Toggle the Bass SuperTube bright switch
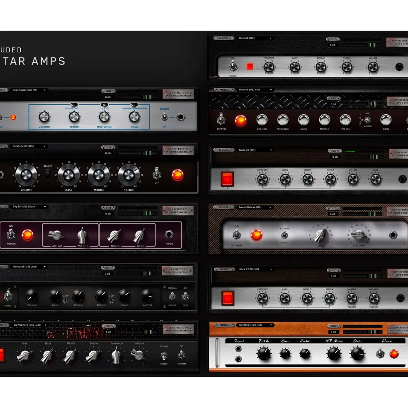Viewport: 408px width, 408px height. [x=164, y=117]
